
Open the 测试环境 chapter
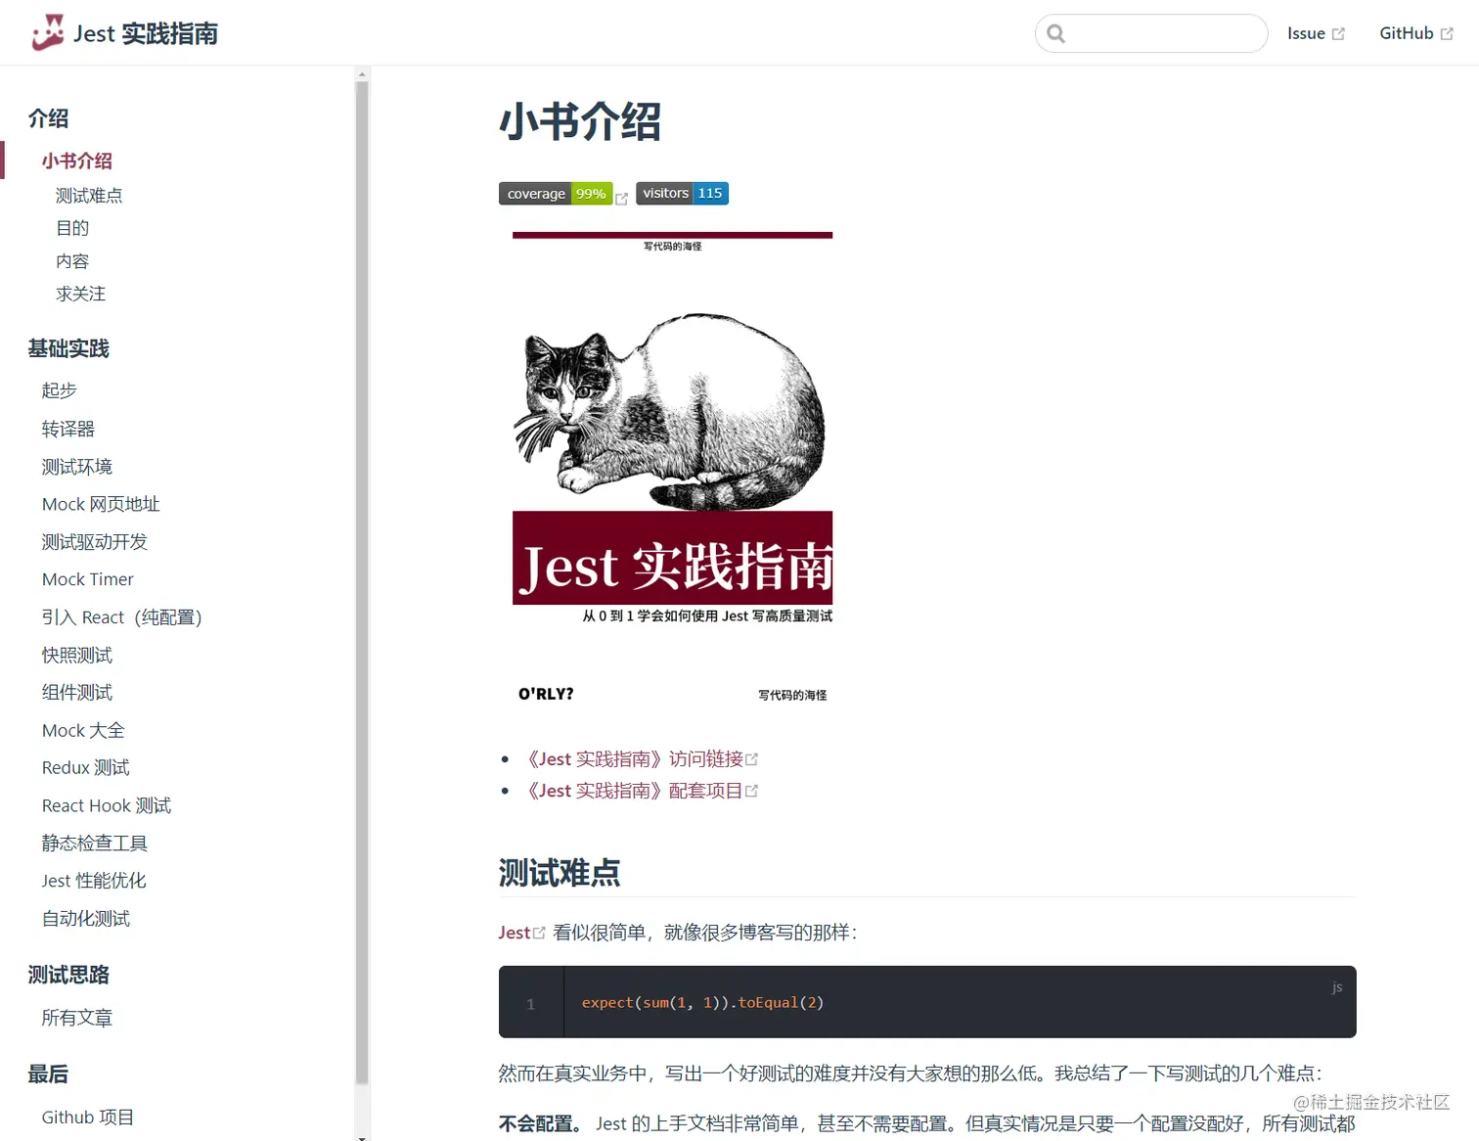coord(77,467)
